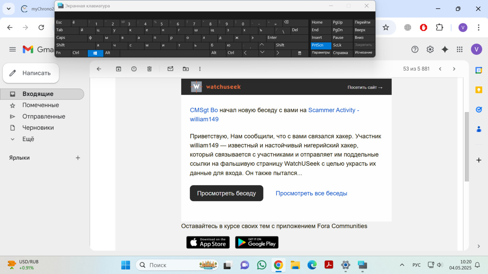Open Gmail settings gear
488x274 pixels.
430,49
